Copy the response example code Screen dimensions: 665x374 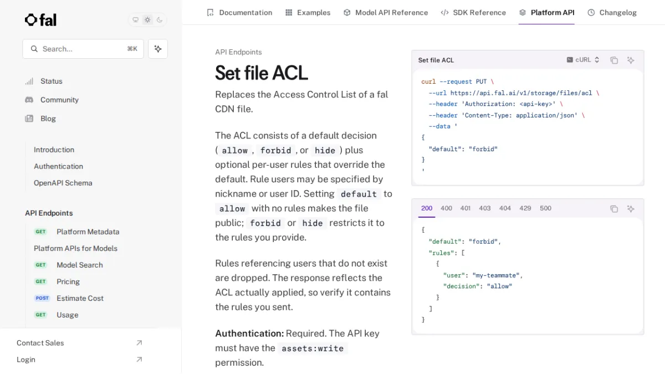pyautogui.click(x=614, y=209)
